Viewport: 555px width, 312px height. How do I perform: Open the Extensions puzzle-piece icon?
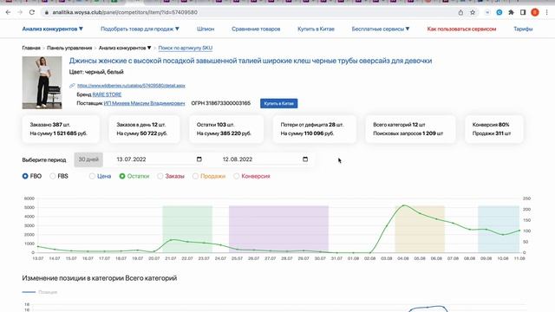(x=511, y=12)
